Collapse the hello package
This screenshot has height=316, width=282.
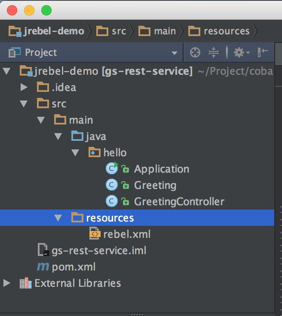(75, 153)
